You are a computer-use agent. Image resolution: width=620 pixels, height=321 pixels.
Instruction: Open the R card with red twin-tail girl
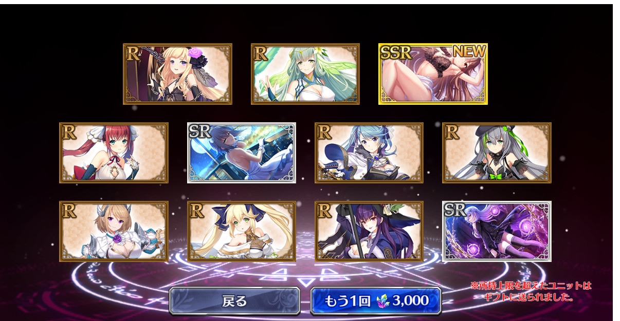(114, 153)
